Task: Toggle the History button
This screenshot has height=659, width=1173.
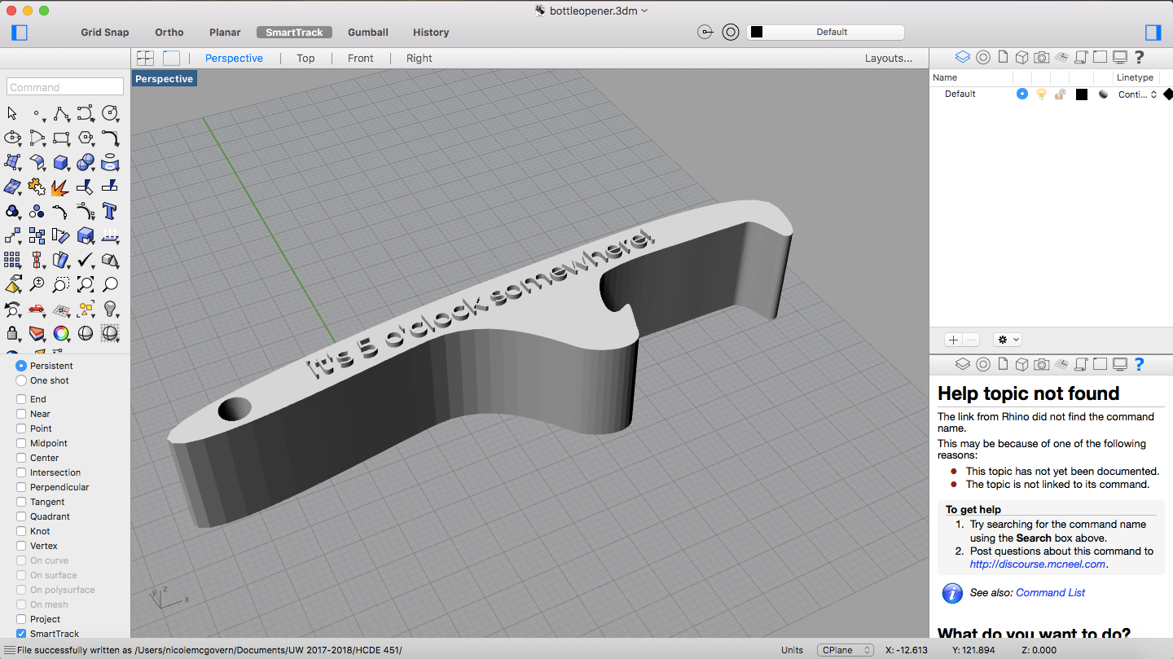Action: click(431, 33)
